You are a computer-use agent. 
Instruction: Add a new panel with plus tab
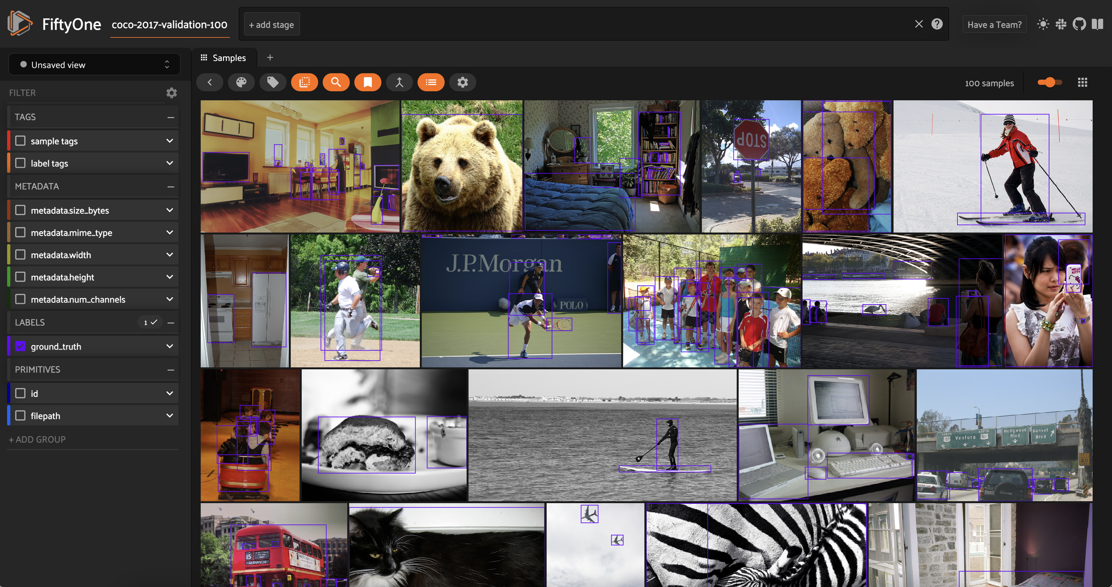(270, 58)
